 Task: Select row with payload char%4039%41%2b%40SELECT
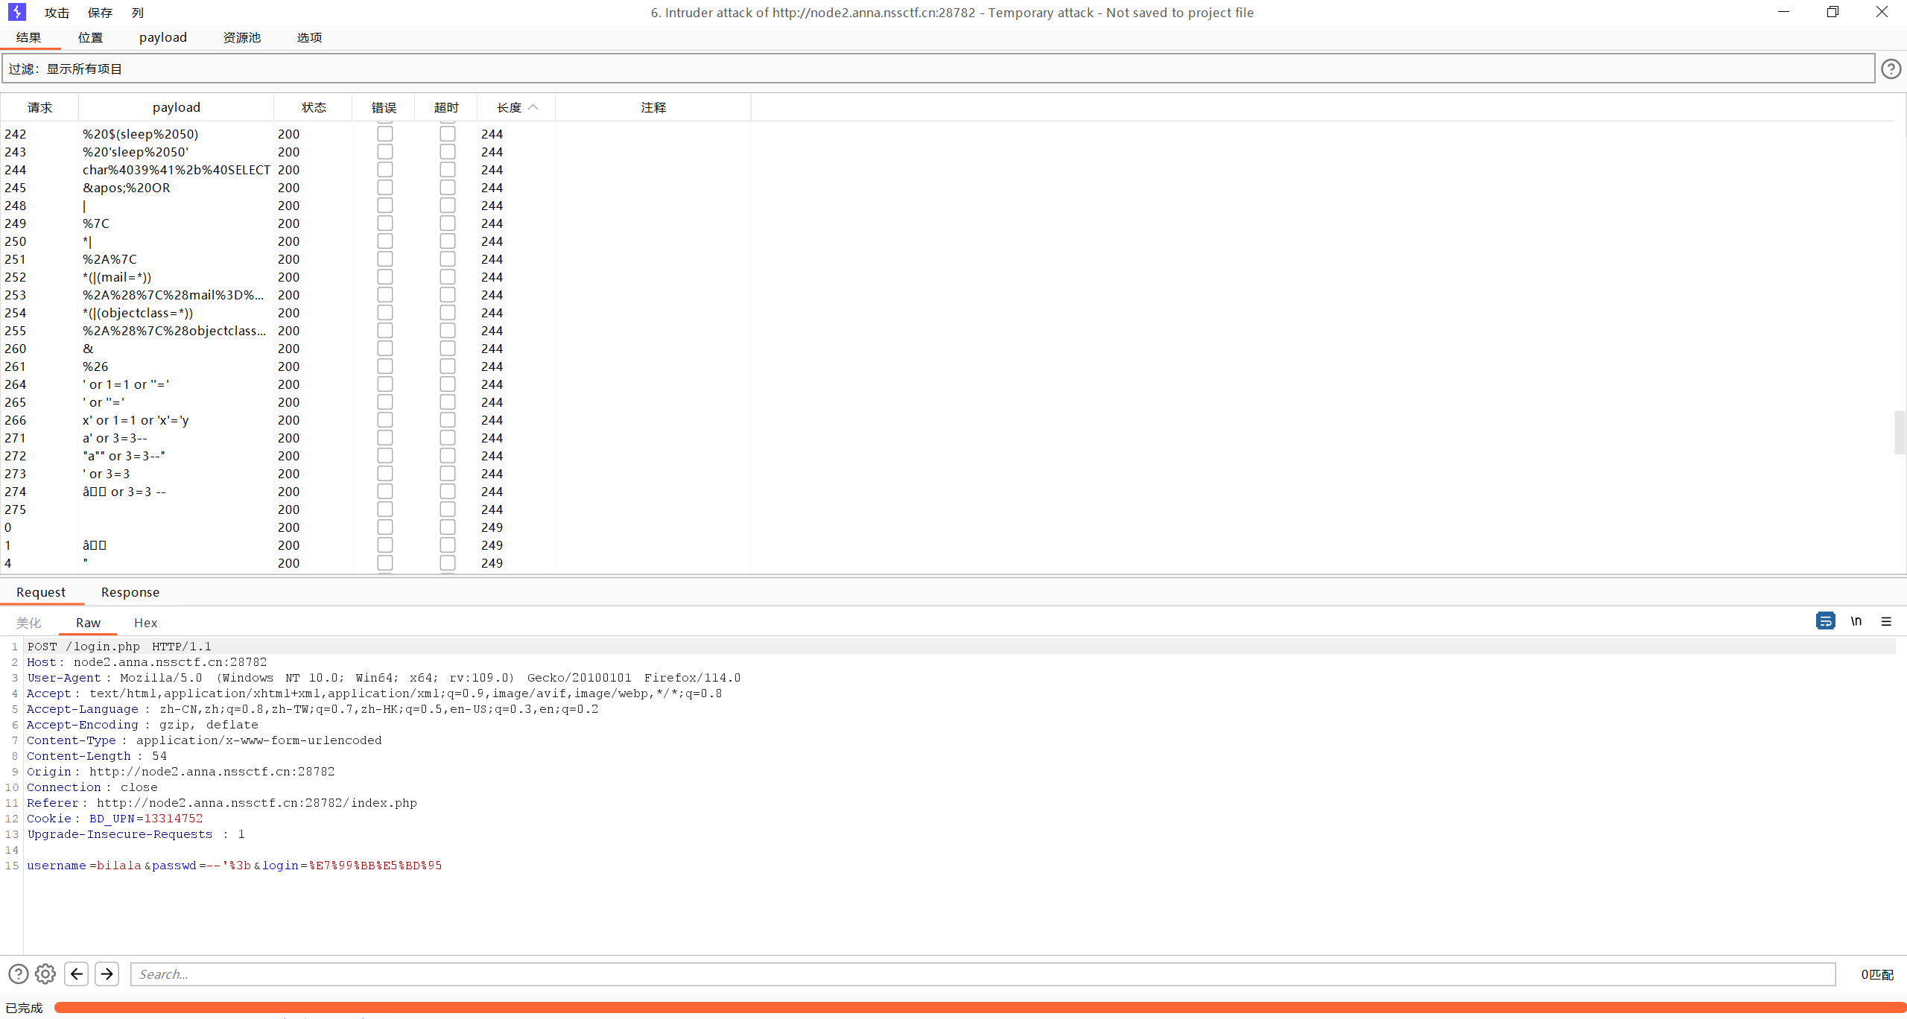click(375, 170)
